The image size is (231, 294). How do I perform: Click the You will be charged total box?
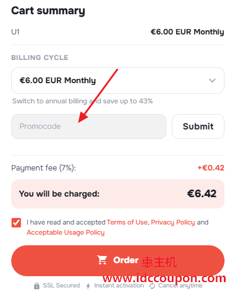[x=118, y=194]
